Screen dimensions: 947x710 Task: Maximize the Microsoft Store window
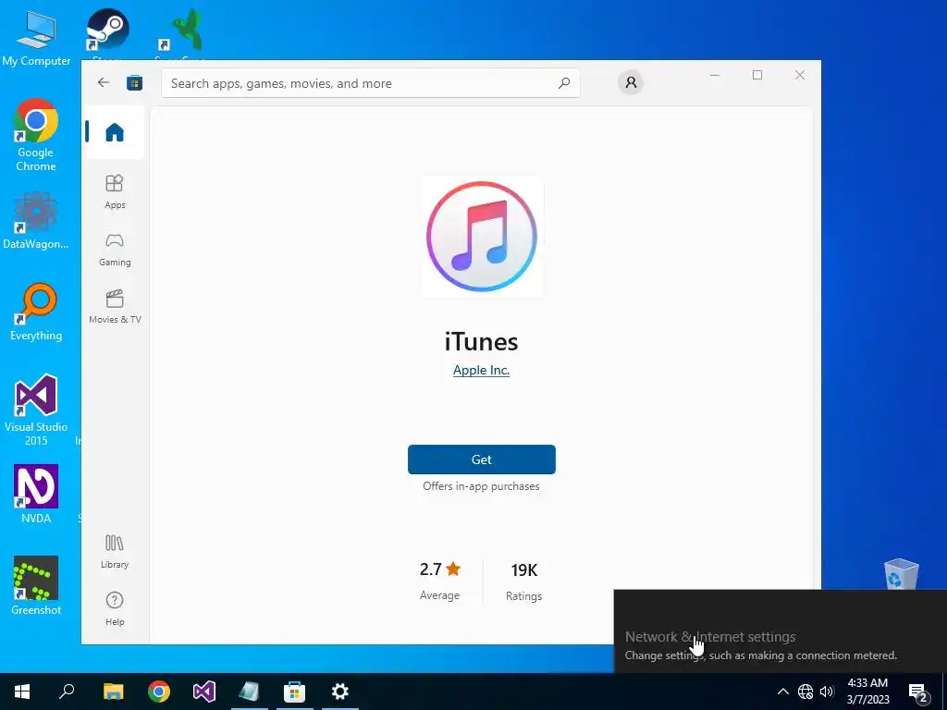point(757,75)
